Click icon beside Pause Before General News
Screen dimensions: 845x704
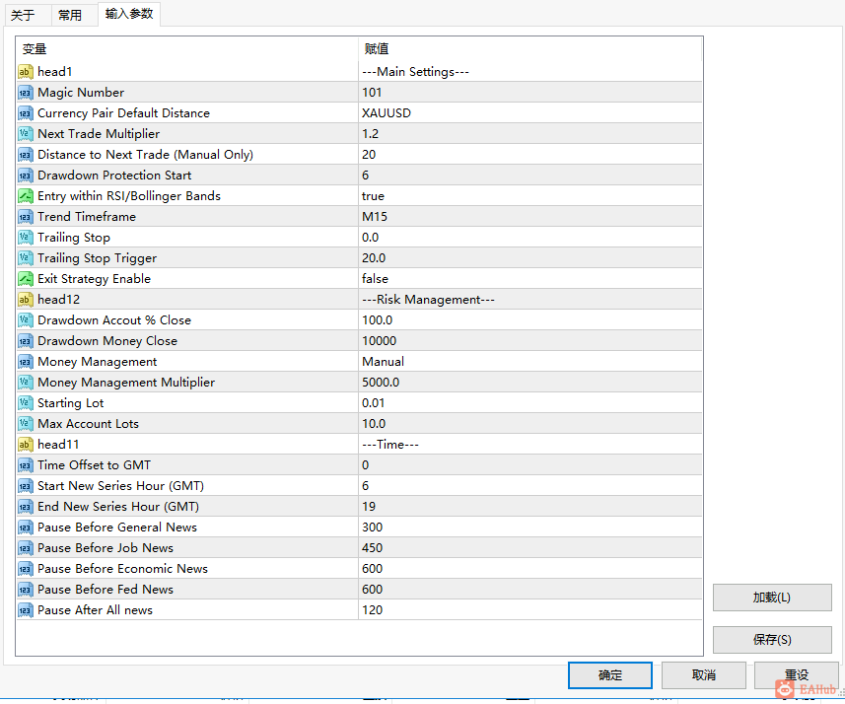tap(26, 528)
